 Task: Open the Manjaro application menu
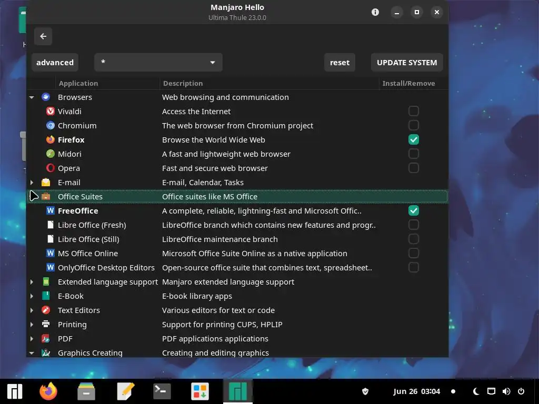[x=15, y=391]
